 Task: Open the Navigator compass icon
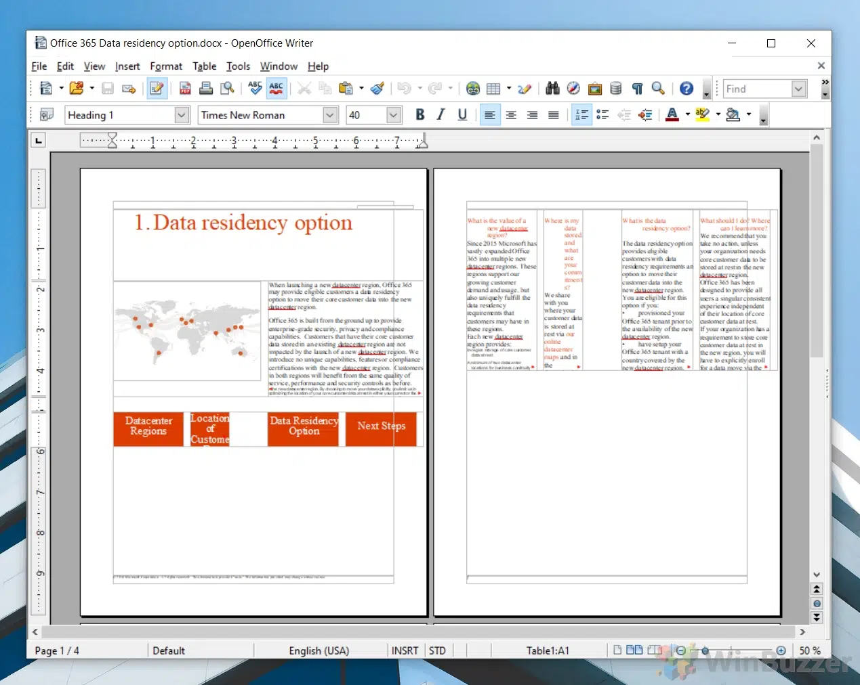(x=573, y=88)
